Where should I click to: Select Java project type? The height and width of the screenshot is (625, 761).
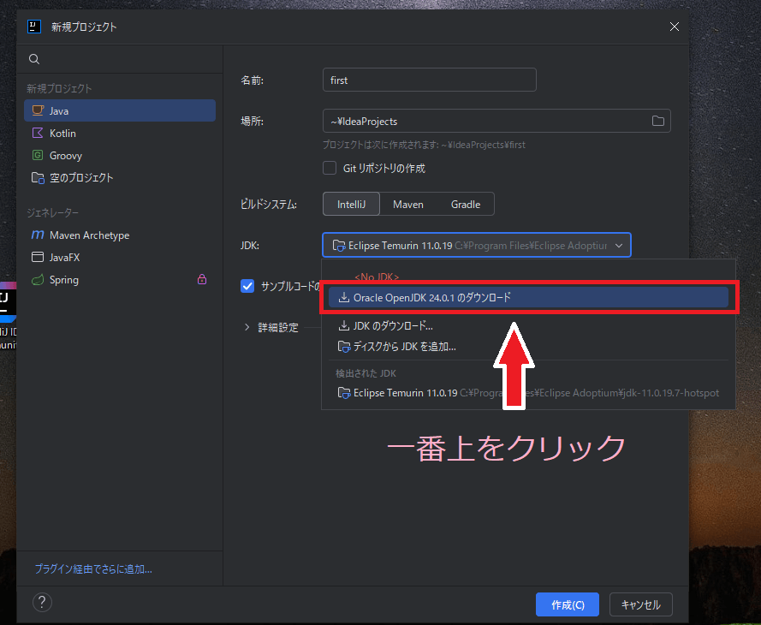(x=120, y=110)
